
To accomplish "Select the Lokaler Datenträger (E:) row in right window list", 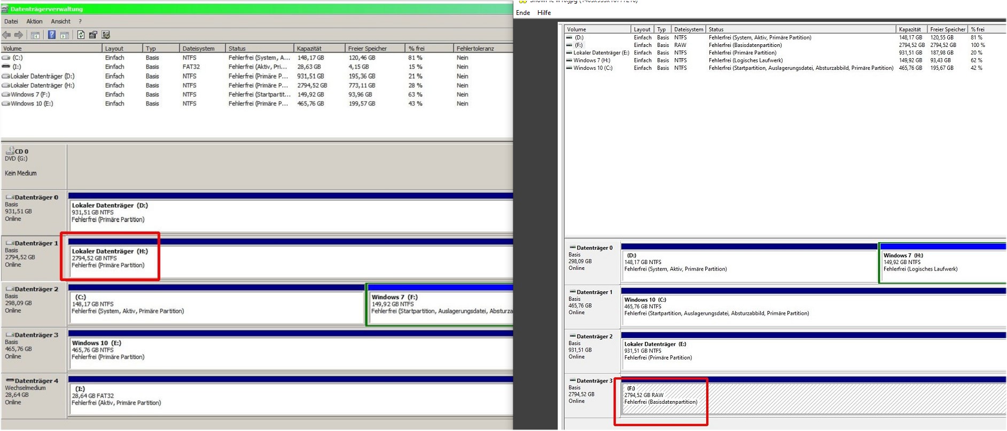I will [785, 53].
